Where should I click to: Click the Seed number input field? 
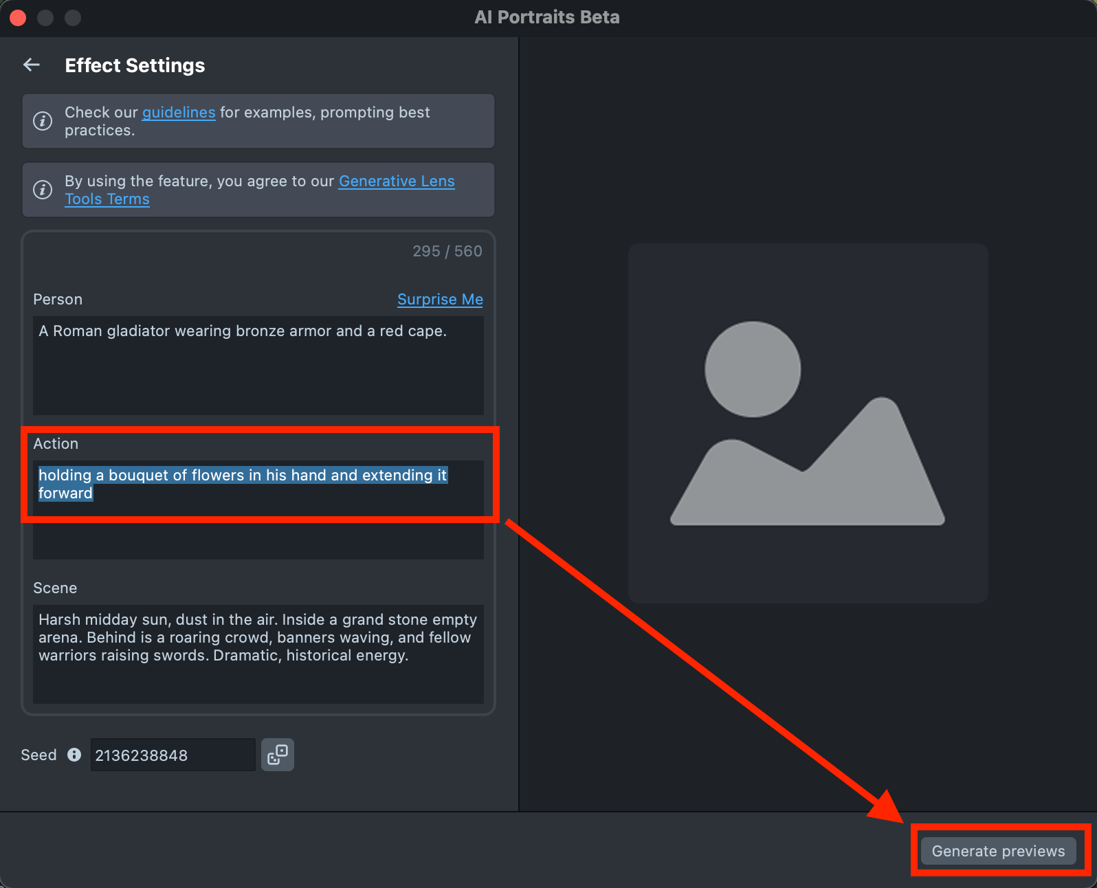tap(173, 755)
